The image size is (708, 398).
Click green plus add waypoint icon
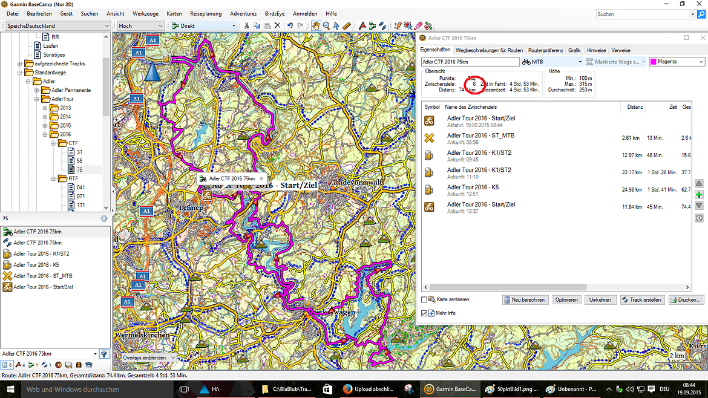coord(699,195)
